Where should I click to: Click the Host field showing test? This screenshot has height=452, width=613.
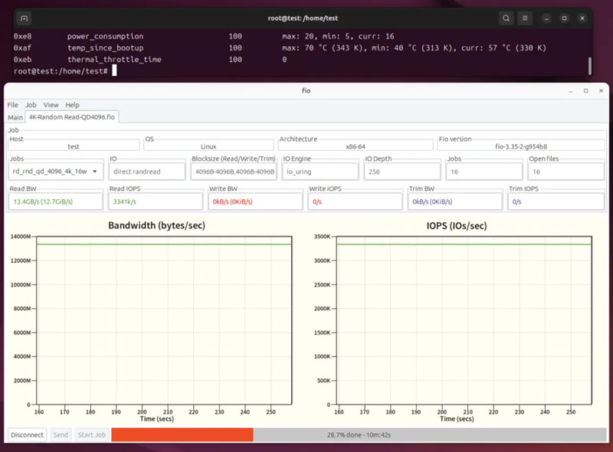(x=74, y=146)
